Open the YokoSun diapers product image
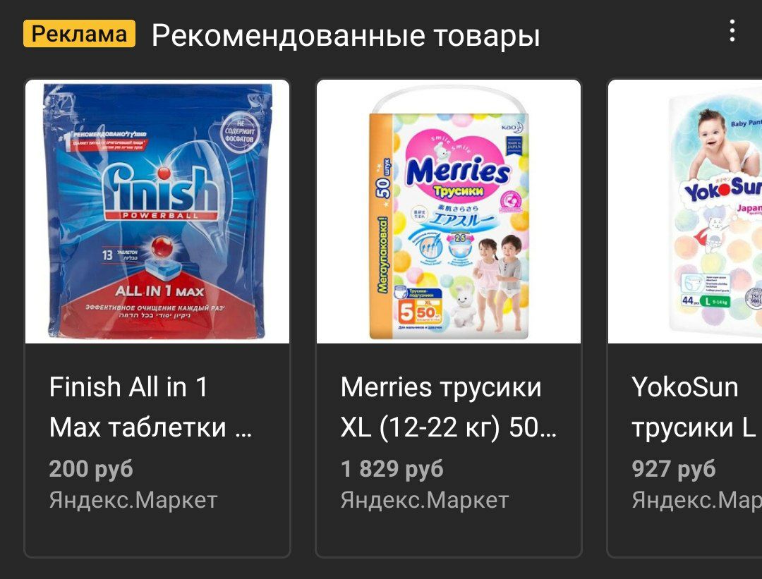762x579 pixels. coord(685,212)
